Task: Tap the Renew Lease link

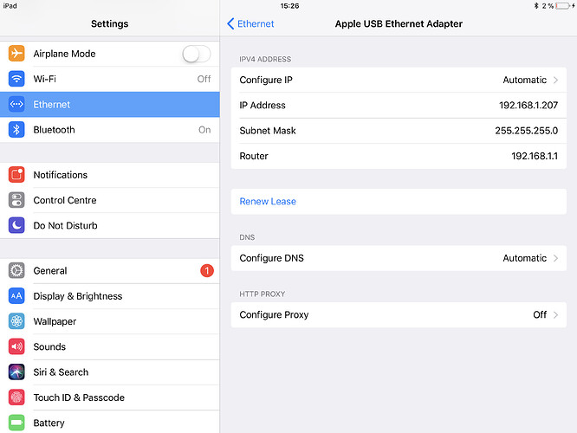Action: (268, 202)
